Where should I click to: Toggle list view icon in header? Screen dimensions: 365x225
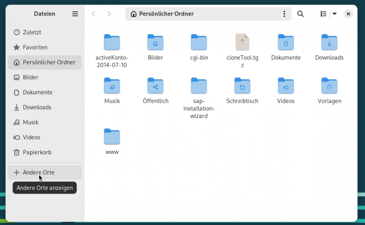pyautogui.click(x=323, y=14)
